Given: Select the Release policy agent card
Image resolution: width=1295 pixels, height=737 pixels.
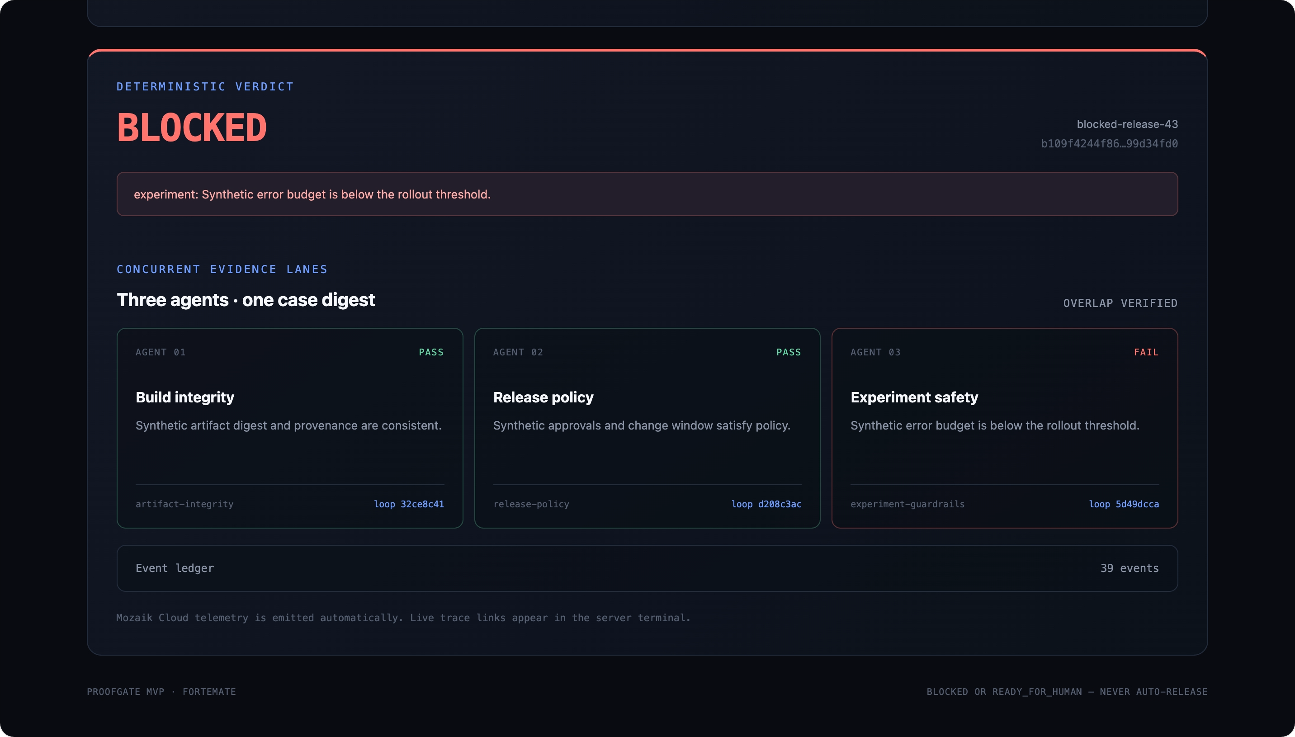Looking at the screenshot, I should pos(647,428).
